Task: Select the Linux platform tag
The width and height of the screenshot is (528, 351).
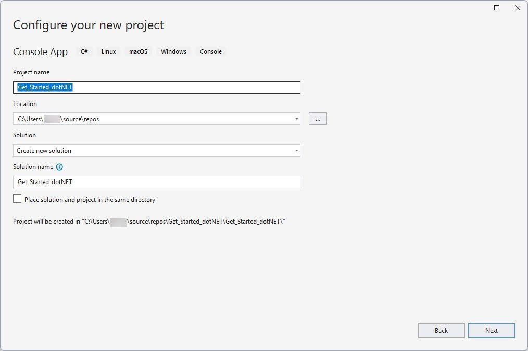Action: tap(109, 51)
